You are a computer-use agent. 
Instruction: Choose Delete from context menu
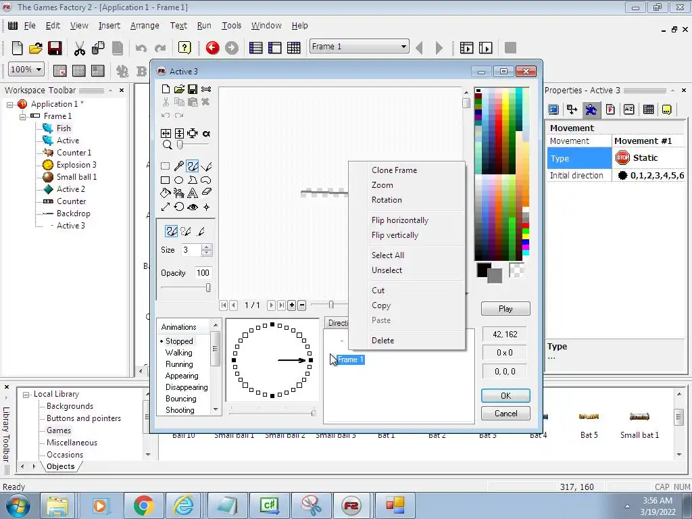[382, 341]
